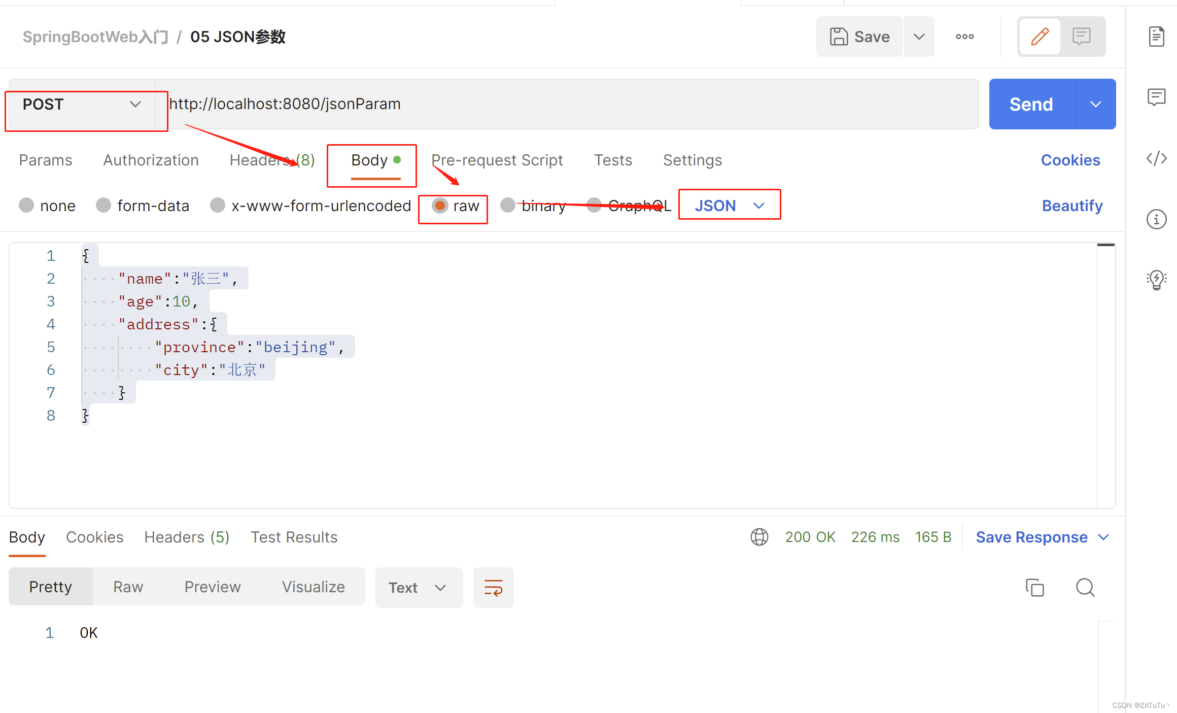
Task: Expand the Text response format dropdown
Action: point(418,588)
